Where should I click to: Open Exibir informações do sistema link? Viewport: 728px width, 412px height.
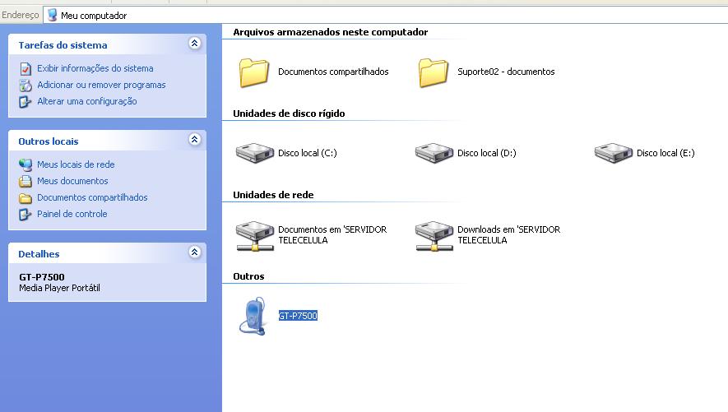pyautogui.click(x=95, y=68)
